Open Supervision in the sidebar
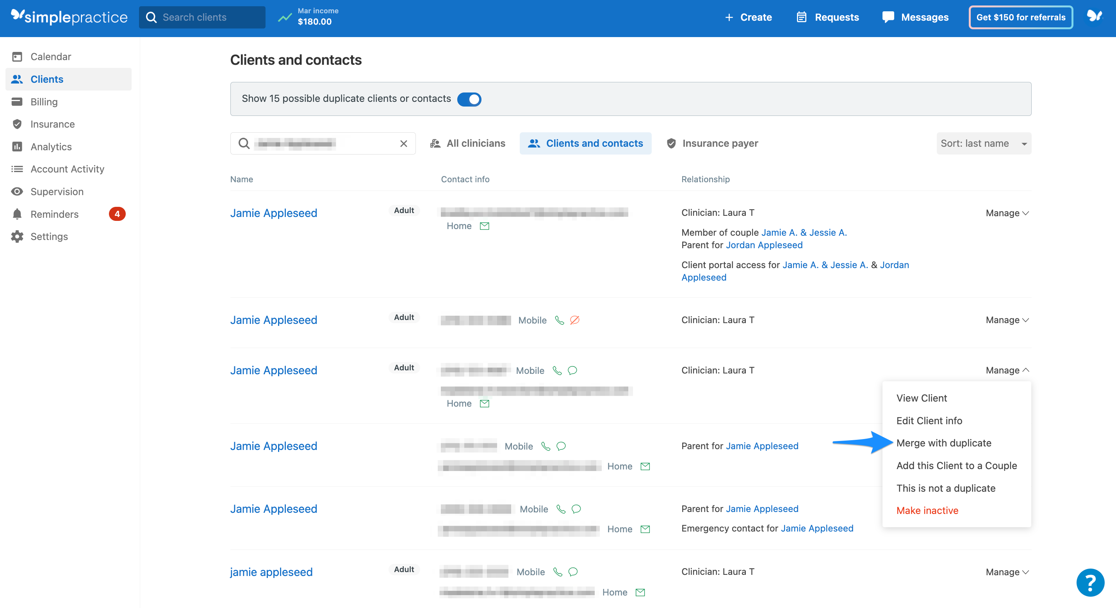Screen dimensions: 1116x608 click(x=68, y=191)
